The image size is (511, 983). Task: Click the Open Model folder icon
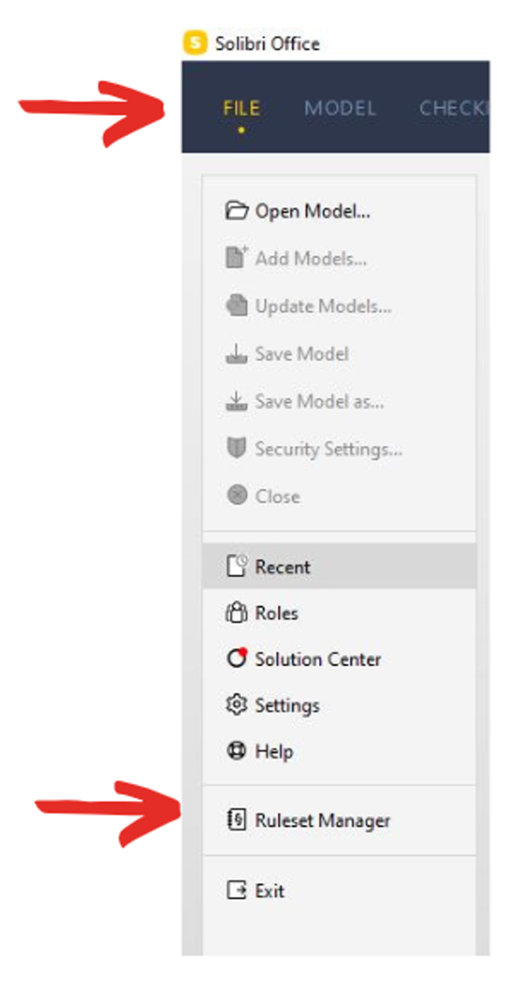(x=236, y=210)
